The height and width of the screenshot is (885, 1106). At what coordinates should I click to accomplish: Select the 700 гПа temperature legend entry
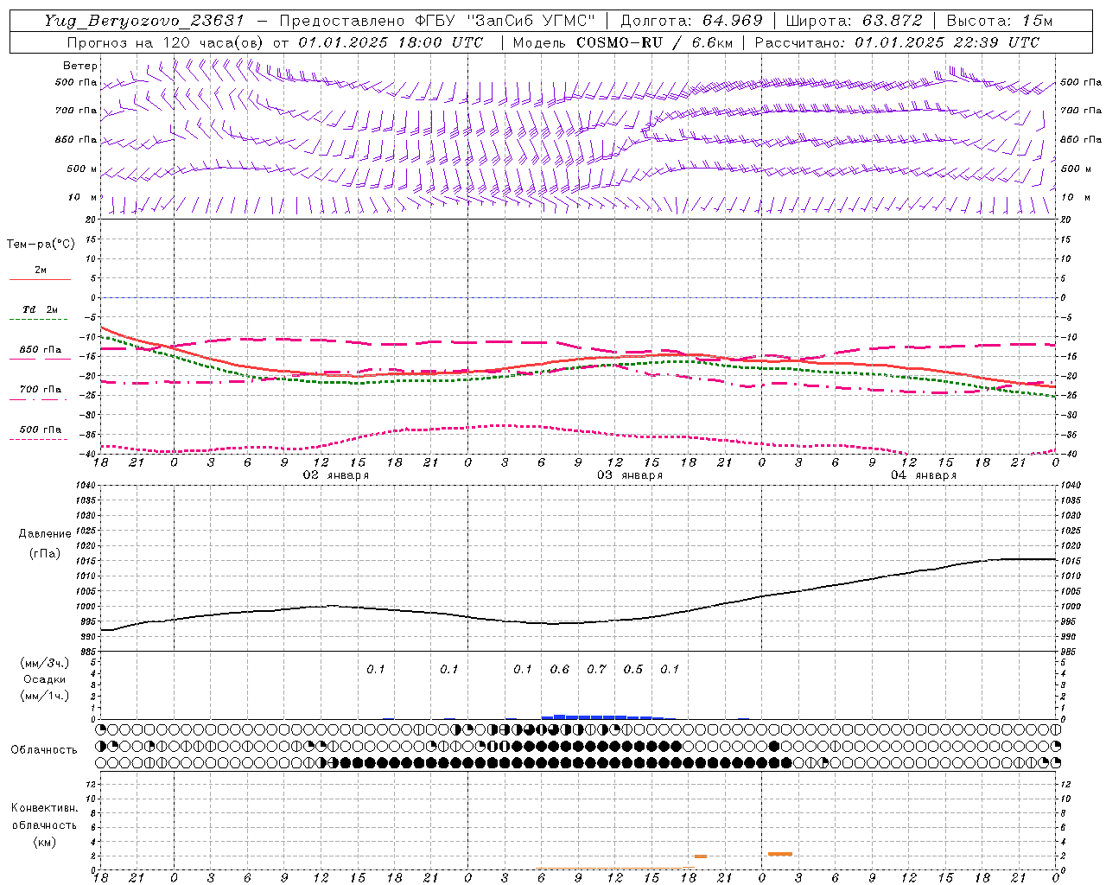(41, 390)
